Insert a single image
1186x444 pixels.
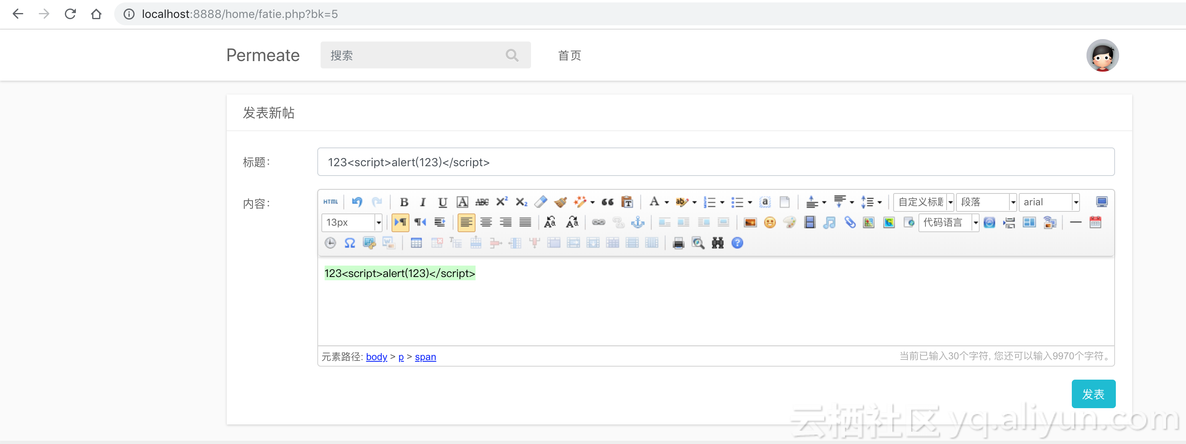tap(750, 222)
